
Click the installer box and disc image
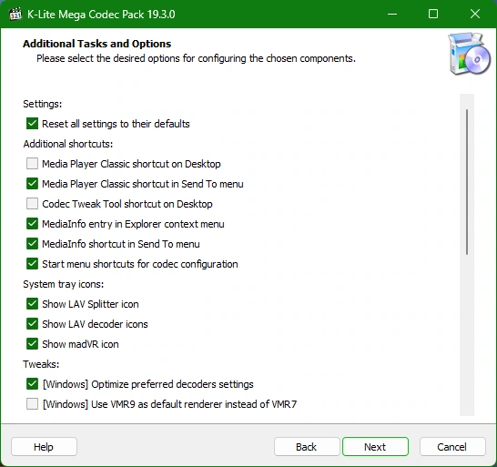(469, 54)
